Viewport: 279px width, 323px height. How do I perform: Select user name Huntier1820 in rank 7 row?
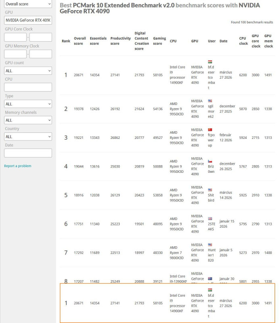[212, 255]
